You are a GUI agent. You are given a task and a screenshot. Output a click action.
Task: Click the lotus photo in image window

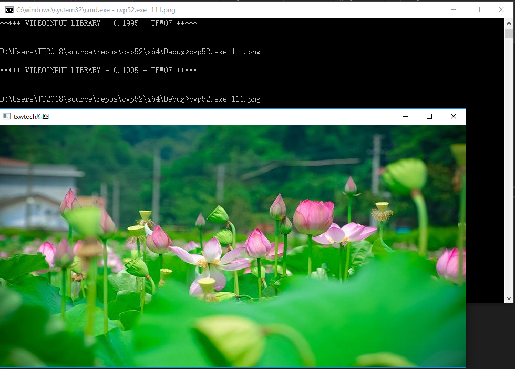click(232, 246)
